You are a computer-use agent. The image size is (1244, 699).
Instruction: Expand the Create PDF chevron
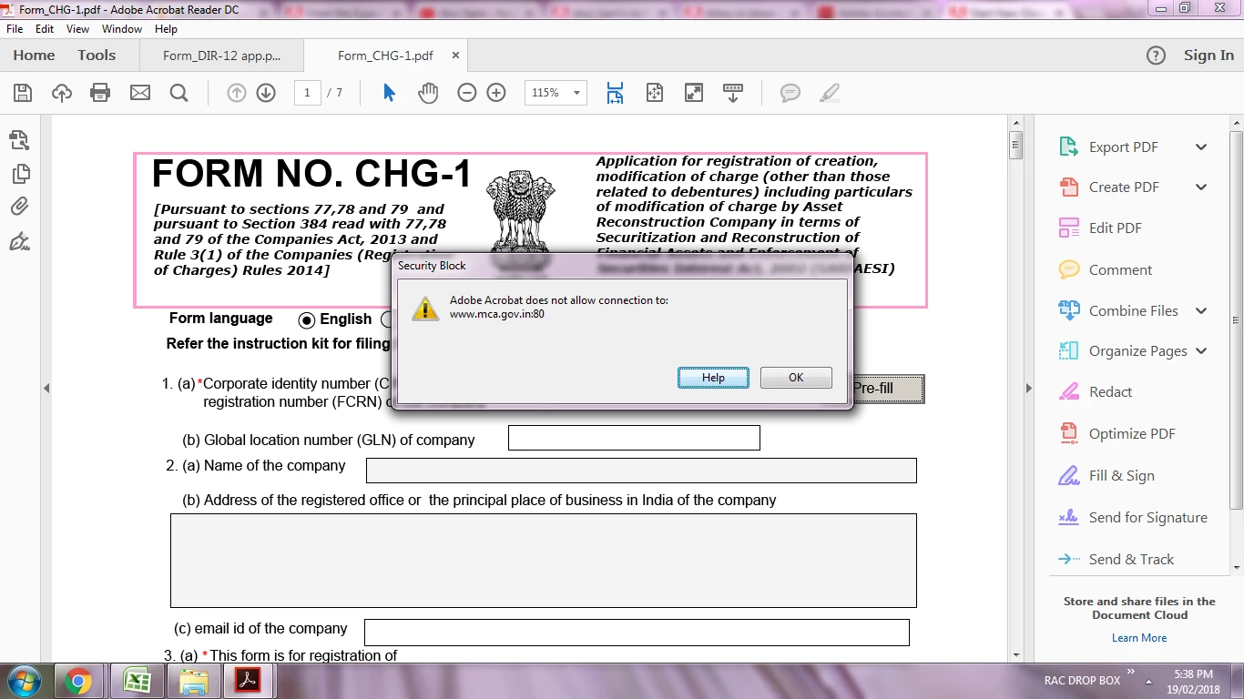click(x=1201, y=187)
